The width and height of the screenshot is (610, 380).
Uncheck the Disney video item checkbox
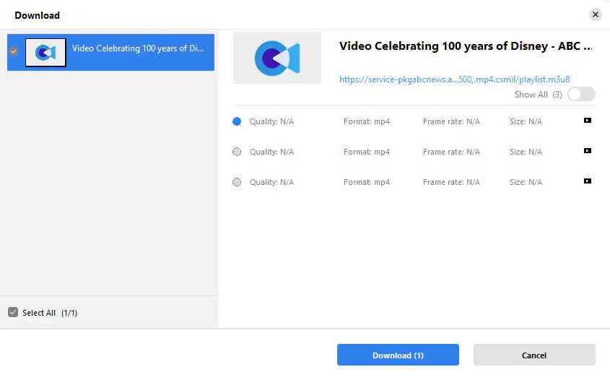[x=14, y=51]
